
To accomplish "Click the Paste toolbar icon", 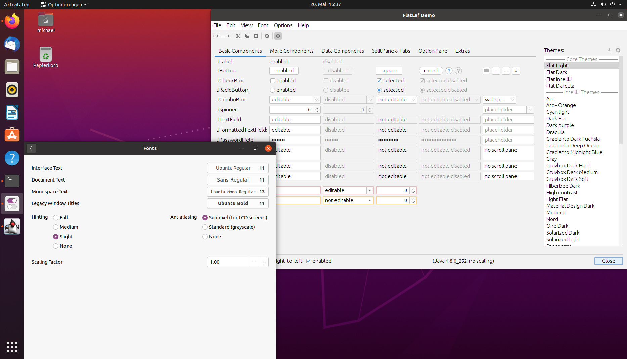I will point(256,36).
